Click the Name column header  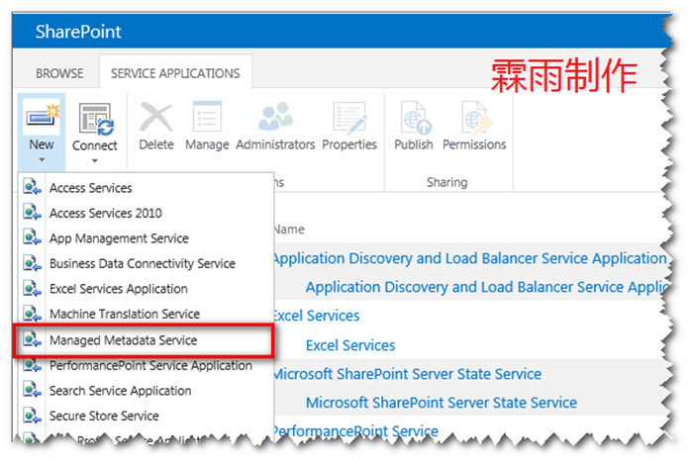(289, 230)
